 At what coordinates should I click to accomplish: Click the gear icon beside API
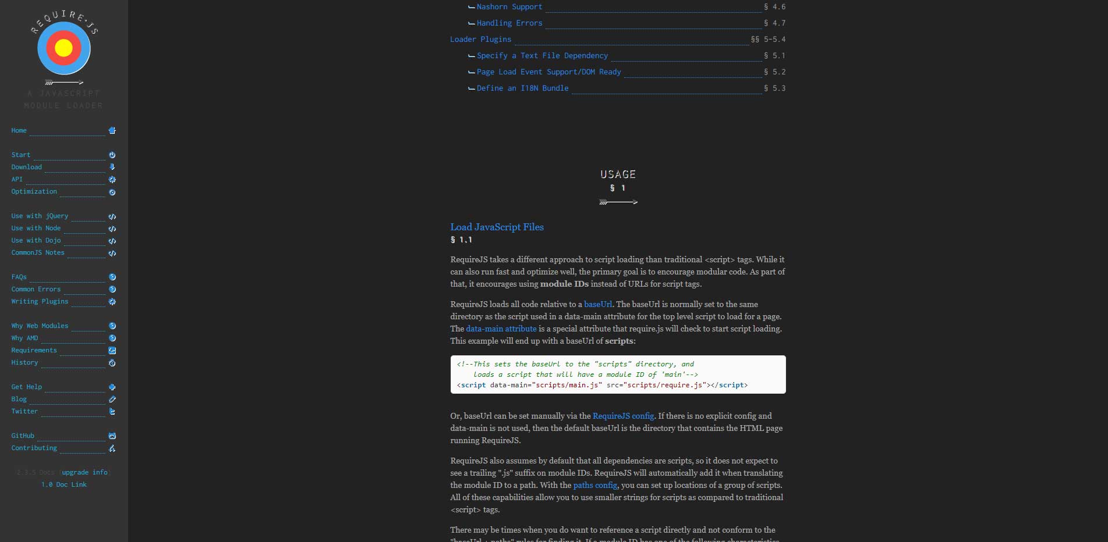click(112, 179)
